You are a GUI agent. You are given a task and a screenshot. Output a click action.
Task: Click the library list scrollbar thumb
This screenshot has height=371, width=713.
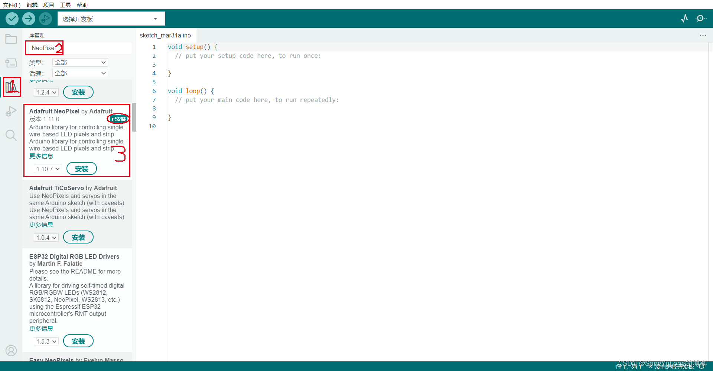134,117
